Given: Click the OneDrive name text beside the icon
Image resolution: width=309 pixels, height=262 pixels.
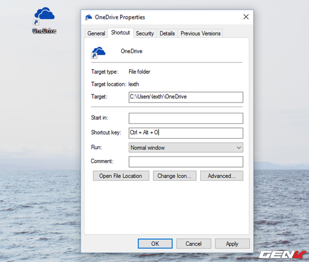Looking at the screenshot, I should pyautogui.click(x=131, y=51).
